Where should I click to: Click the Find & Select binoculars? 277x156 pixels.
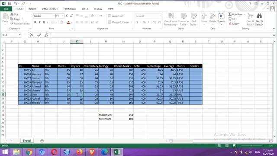259,16
